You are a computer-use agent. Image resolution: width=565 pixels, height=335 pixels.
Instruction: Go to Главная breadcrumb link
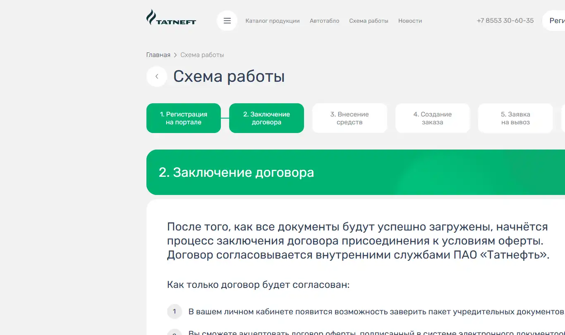(158, 55)
